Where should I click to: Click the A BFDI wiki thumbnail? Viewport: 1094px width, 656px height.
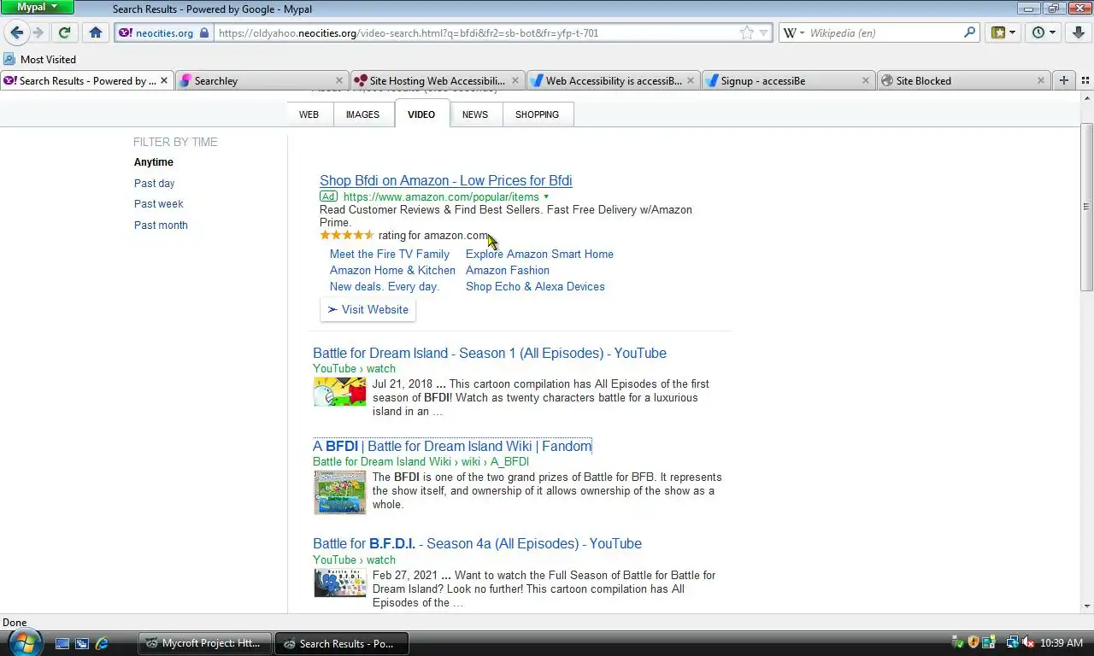click(x=339, y=492)
